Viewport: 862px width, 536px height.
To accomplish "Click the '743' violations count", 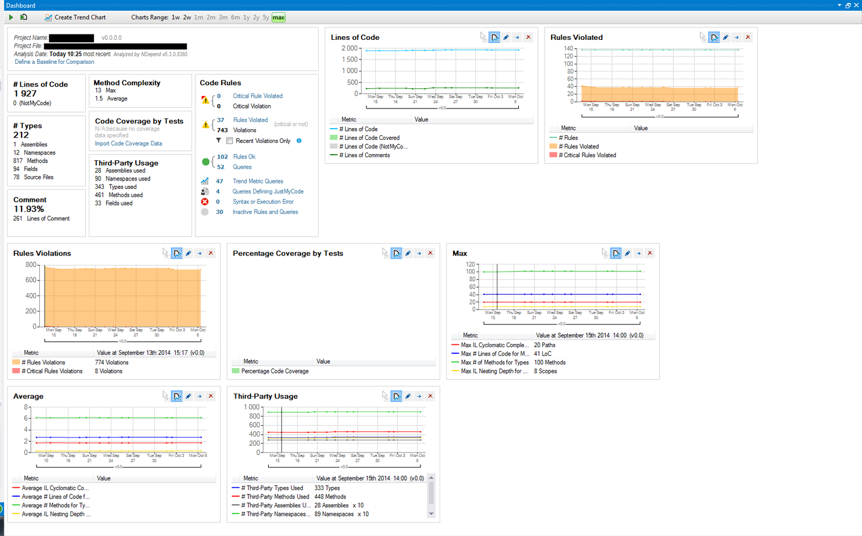I will point(222,130).
